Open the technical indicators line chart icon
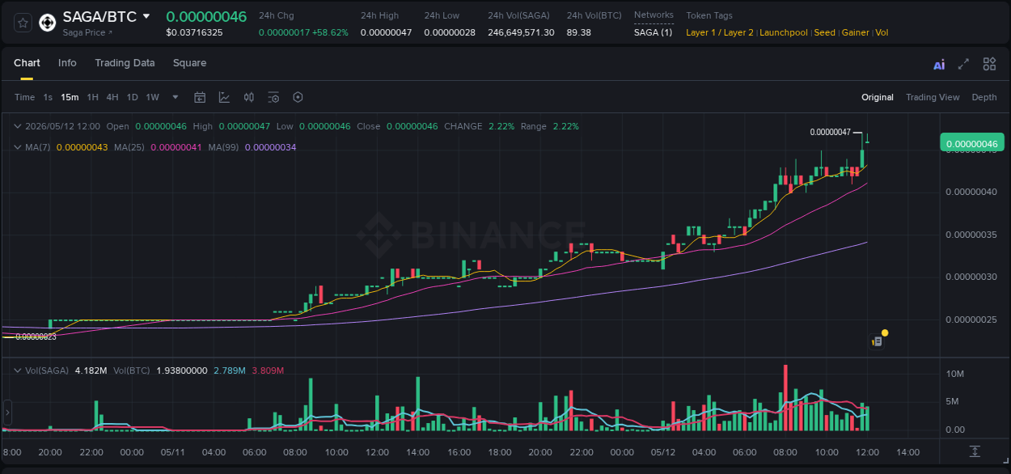Image resolution: width=1011 pixels, height=474 pixels. point(224,97)
